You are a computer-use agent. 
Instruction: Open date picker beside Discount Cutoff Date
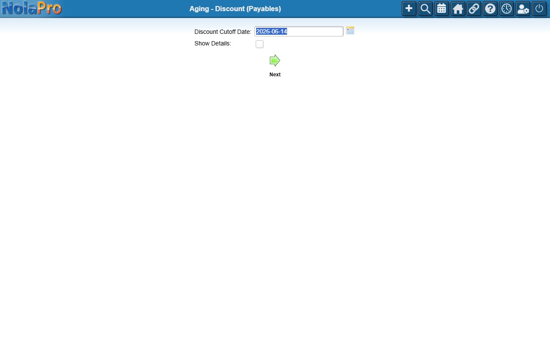click(350, 30)
